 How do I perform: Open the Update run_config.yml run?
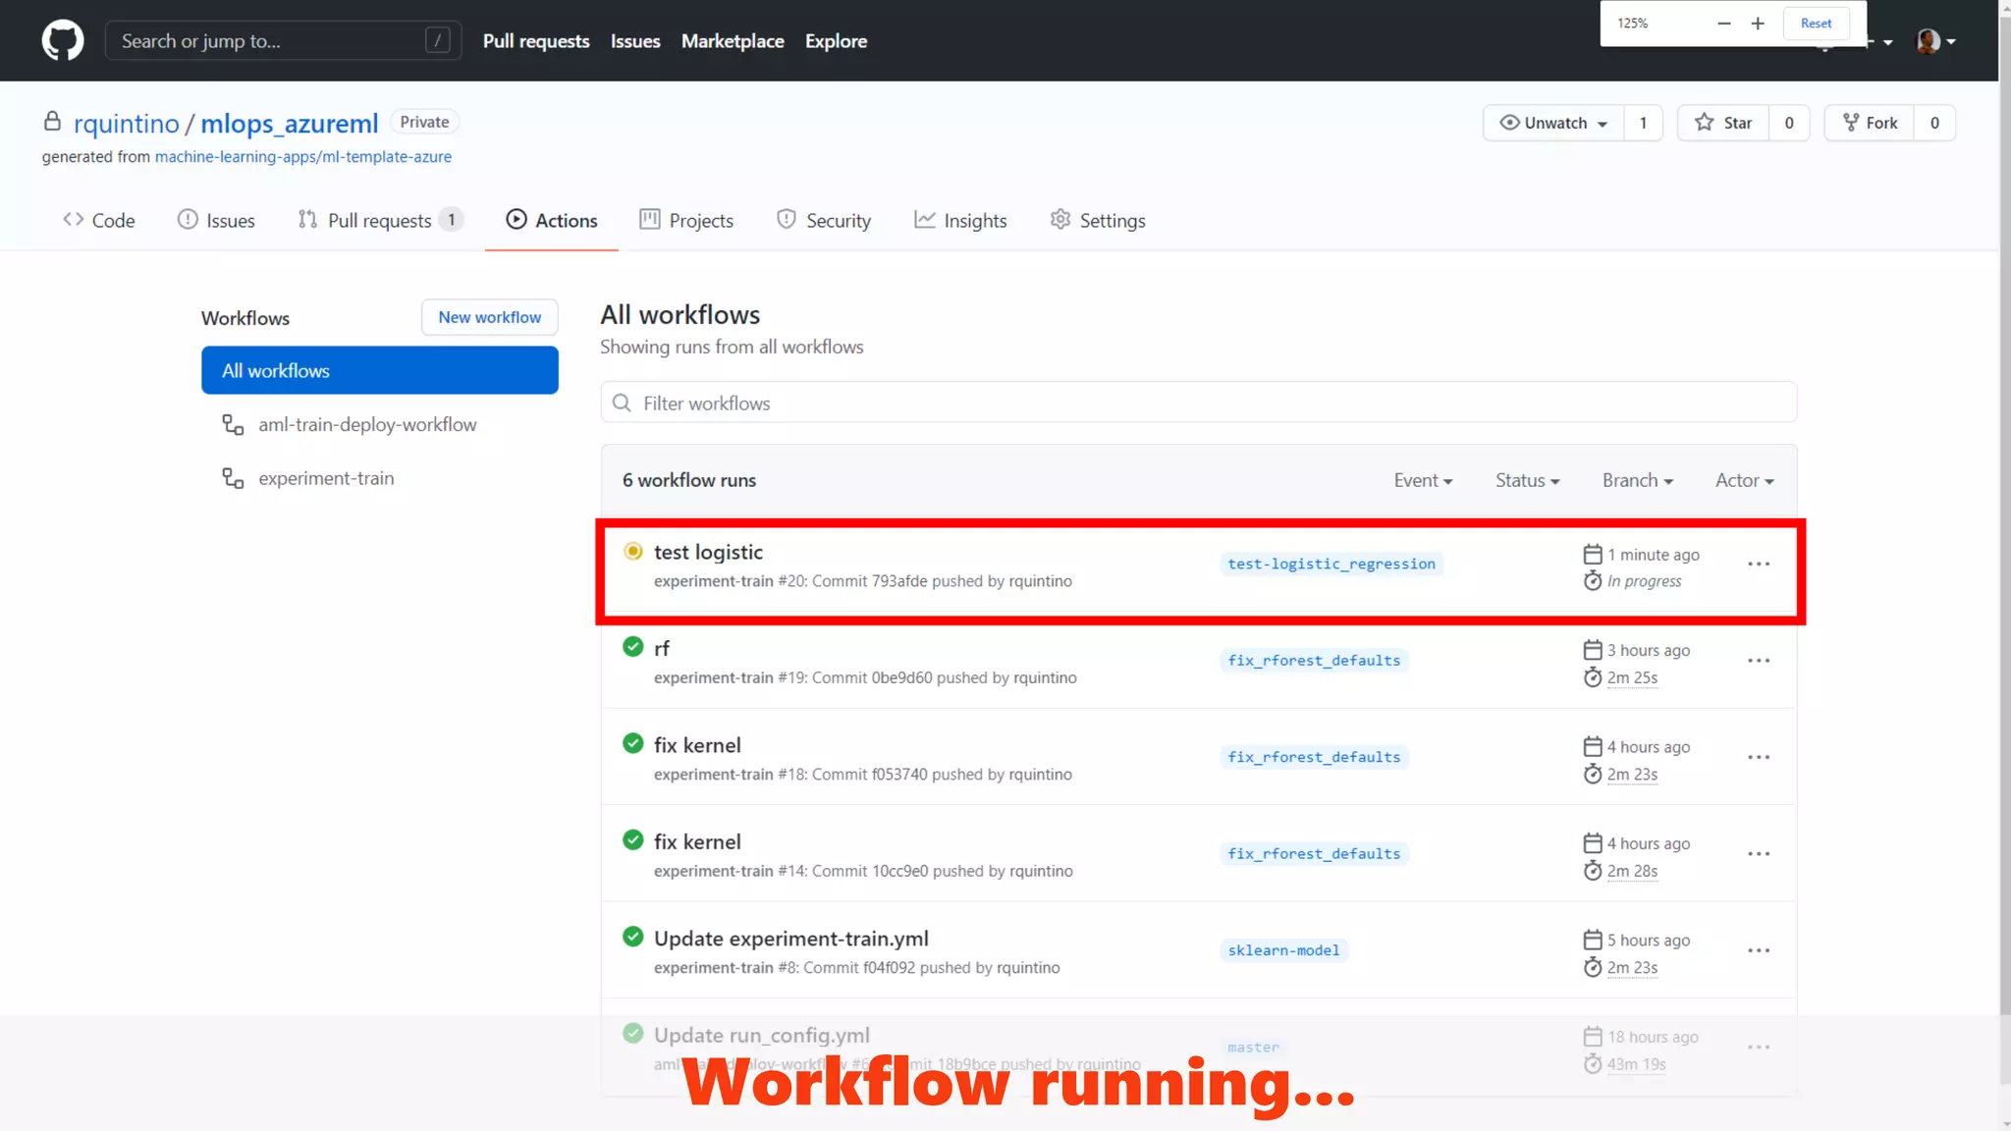(x=762, y=1036)
